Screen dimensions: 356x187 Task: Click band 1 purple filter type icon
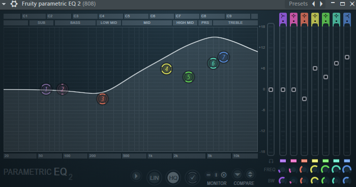coord(283,17)
